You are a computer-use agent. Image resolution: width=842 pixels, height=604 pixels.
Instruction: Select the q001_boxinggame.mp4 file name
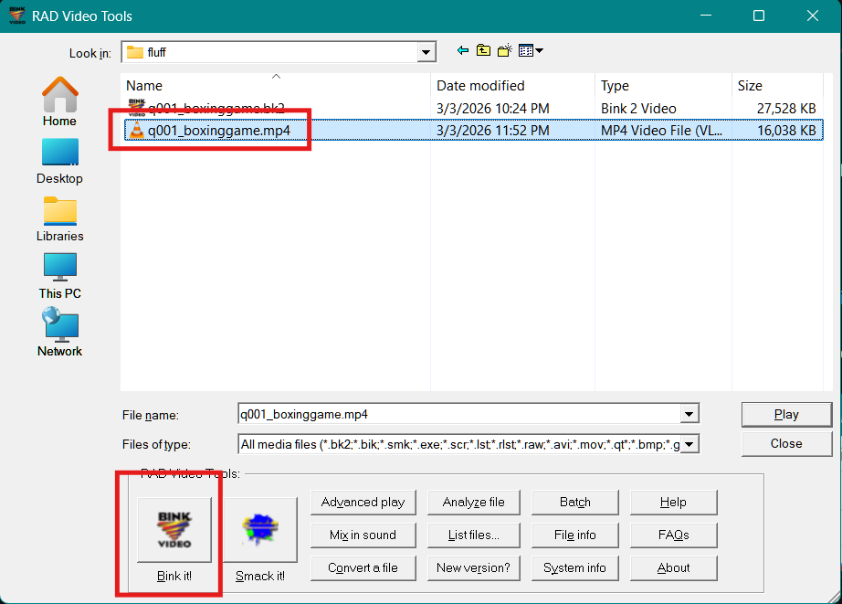click(x=219, y=131)
